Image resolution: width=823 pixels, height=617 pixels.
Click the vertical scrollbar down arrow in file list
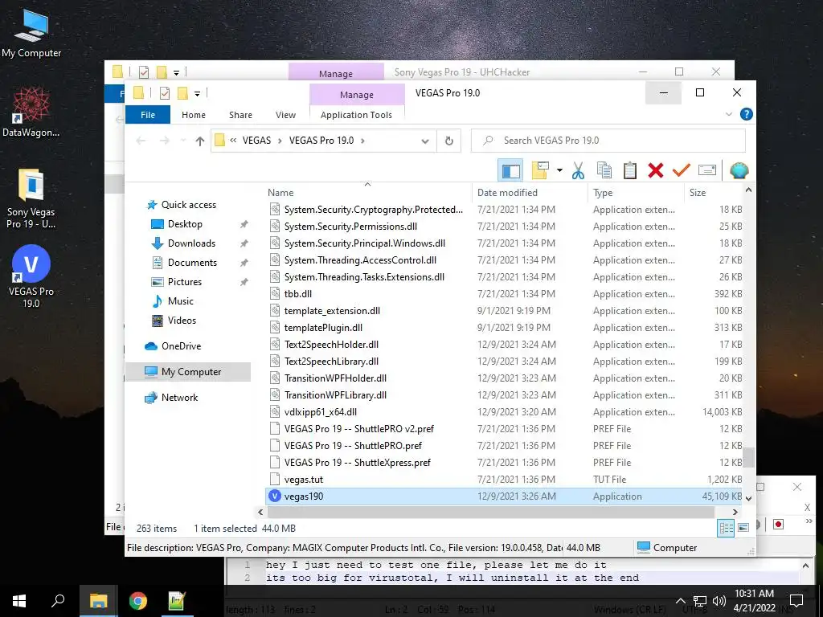tap(749, 498)
